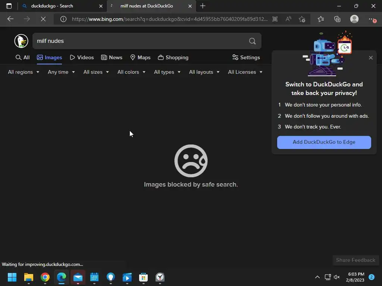Open the Movies & TV taskbar app
The height and width of the screenshot is (286, 382).
pyautogui.click(x=127, y=277)
